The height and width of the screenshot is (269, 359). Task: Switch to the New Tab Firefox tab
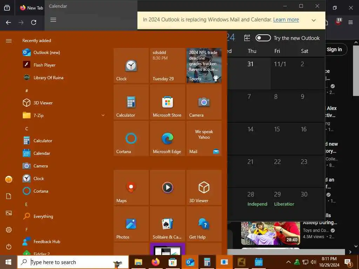pos(31,8)
